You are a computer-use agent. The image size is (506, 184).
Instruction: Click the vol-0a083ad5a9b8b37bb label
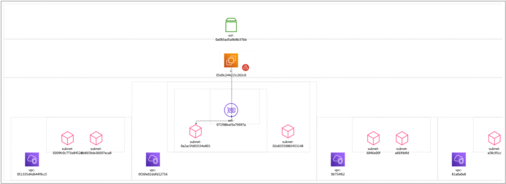231,37
